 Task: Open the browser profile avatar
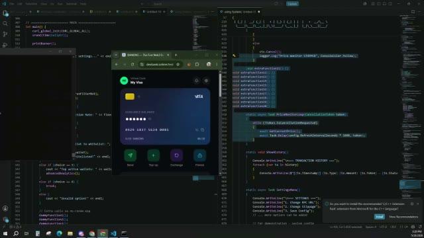[209, 65]
